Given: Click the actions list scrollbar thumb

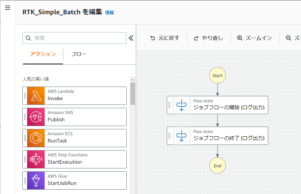Looking at the screenshot, I should tap(133, 94).
